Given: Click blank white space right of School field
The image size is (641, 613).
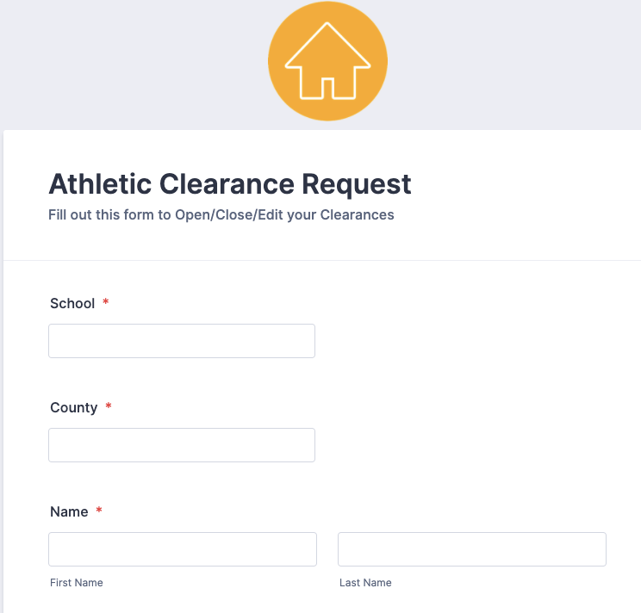Looking at the screenshot, I should click(x=474, y=341).
